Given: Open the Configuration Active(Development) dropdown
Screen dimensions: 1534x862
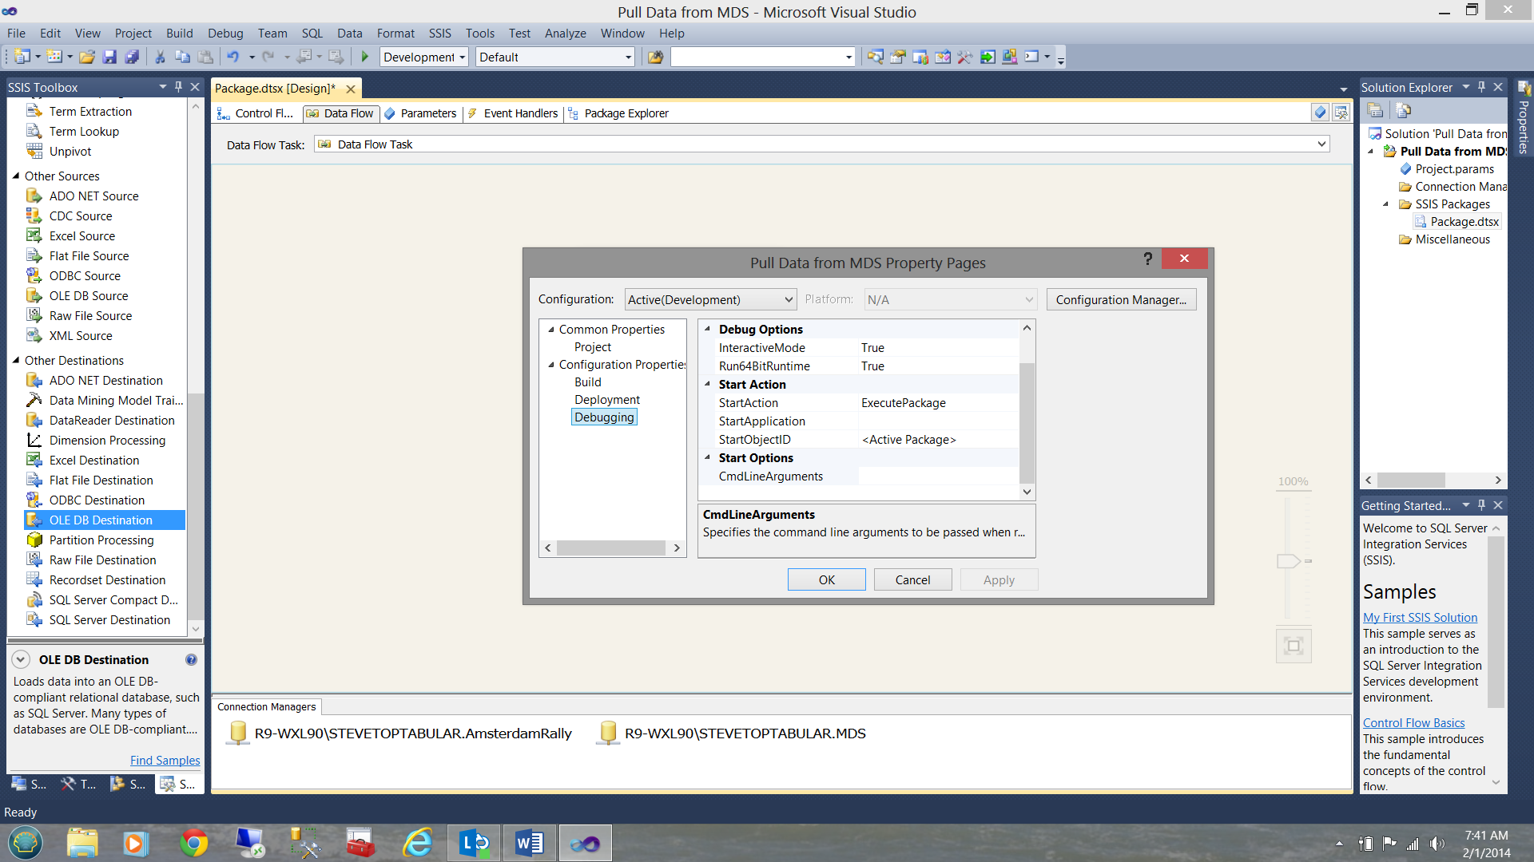Looking at the screenshot, I should [x=789, y=299].
